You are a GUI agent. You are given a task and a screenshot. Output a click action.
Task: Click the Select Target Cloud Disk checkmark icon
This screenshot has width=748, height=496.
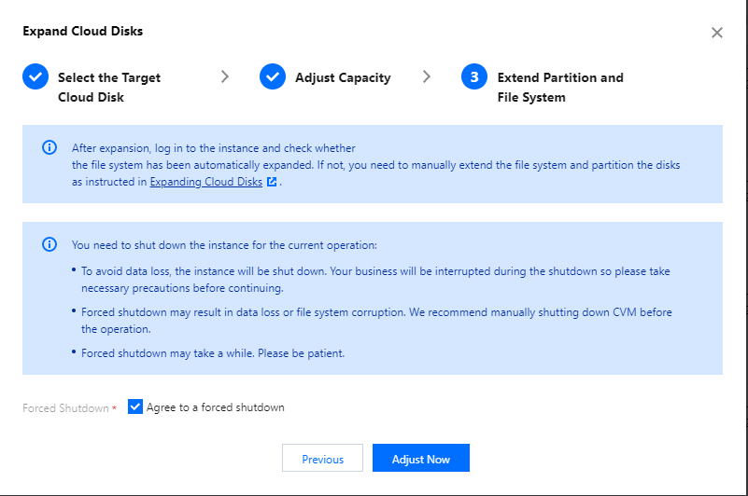tap(35, 76)
